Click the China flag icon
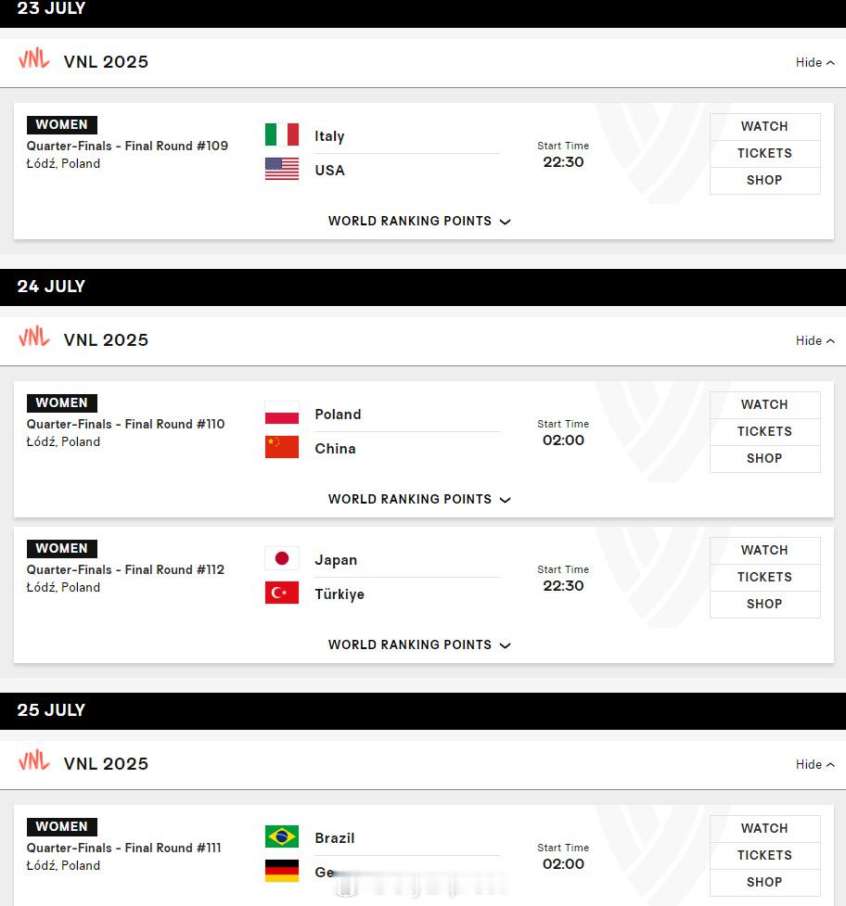This screenshot has height=906, width=846. [282, 447]
